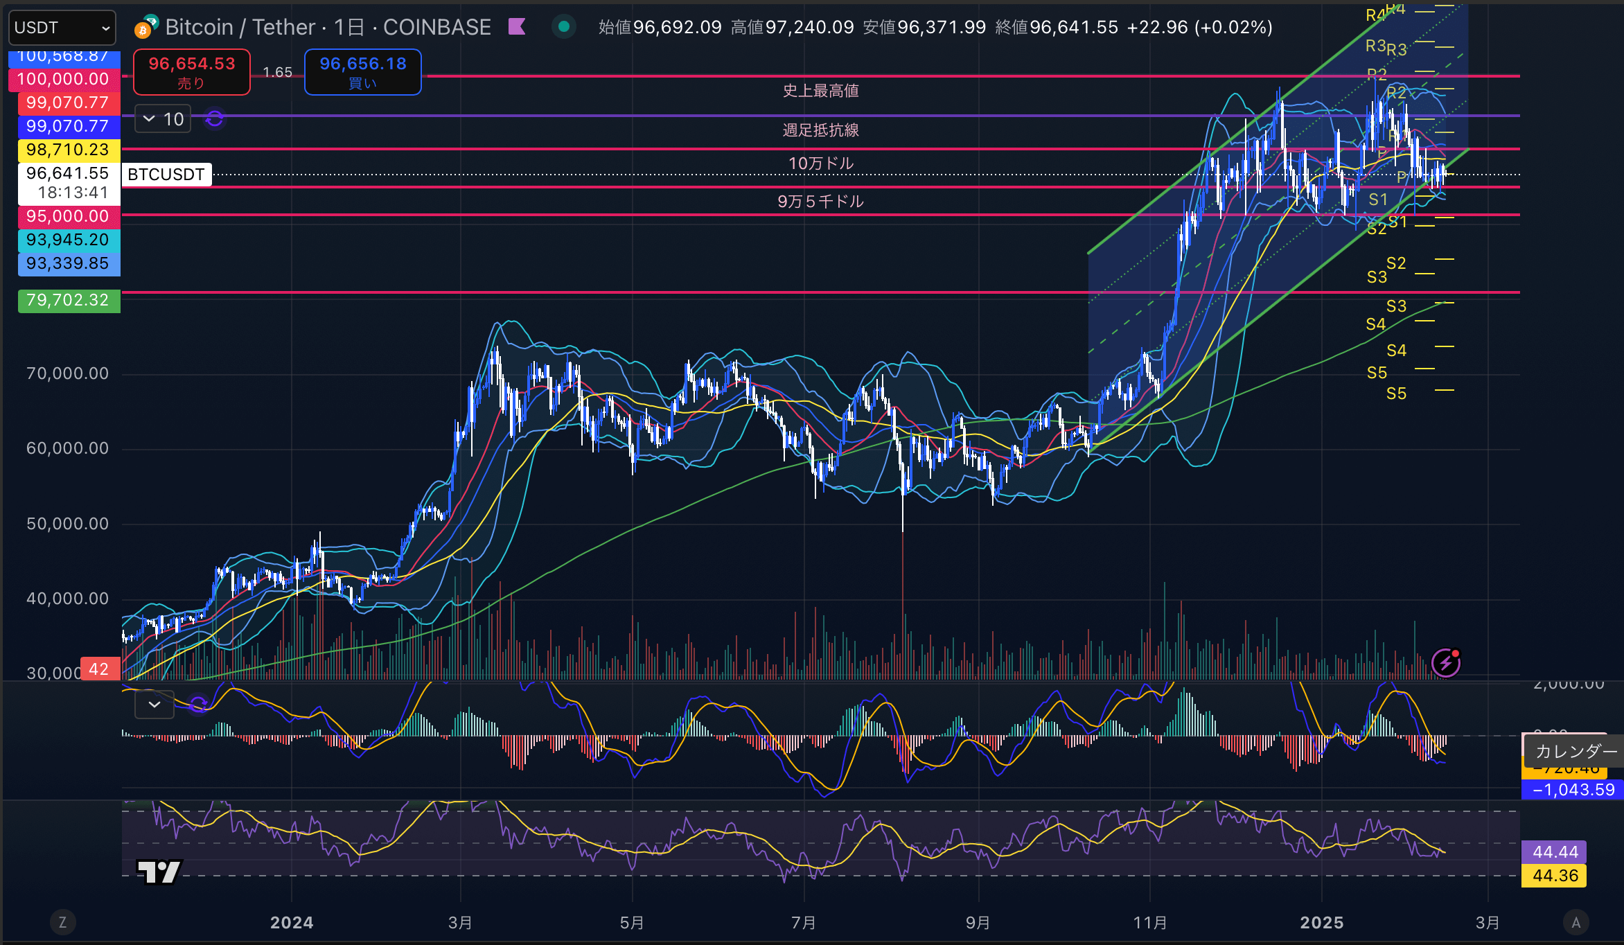This screenshot has width=1624, height=945.
Task: Click the 18:13:41 countdown timer
Action: 73,193
